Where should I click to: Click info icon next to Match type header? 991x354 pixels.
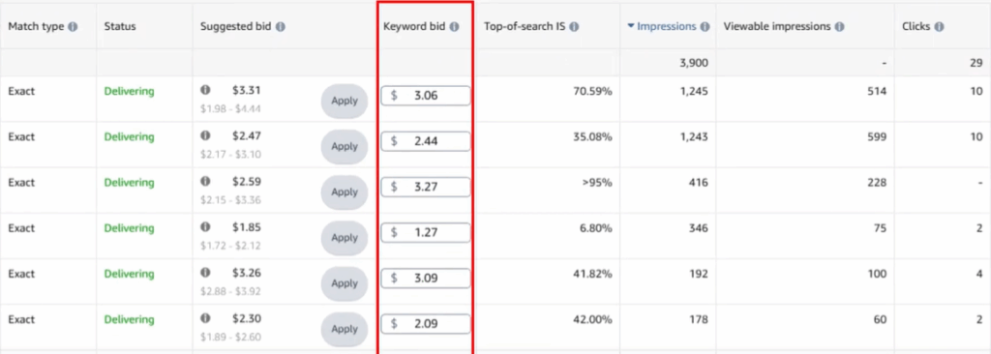[x=74, y=27]
